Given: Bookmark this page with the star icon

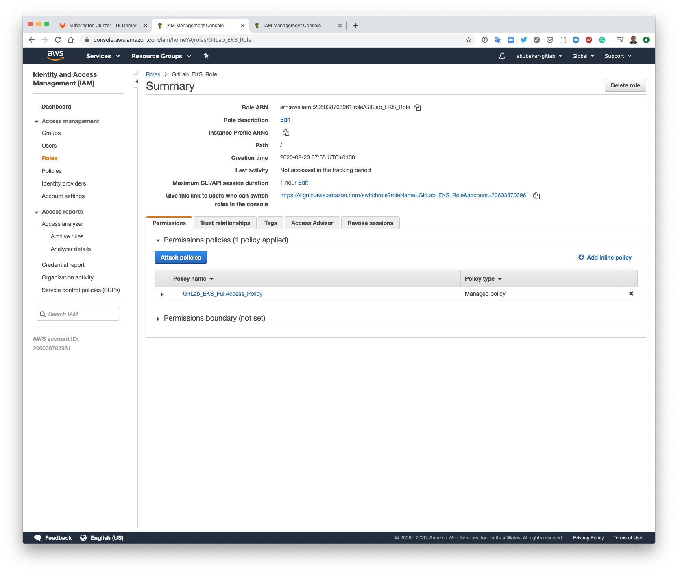Looking at the screenshot, I should [x=468, y=40].
